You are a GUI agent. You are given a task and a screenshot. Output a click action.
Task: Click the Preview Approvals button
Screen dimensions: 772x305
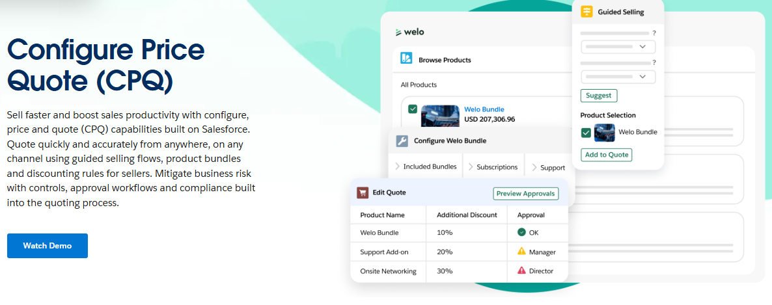526,193
